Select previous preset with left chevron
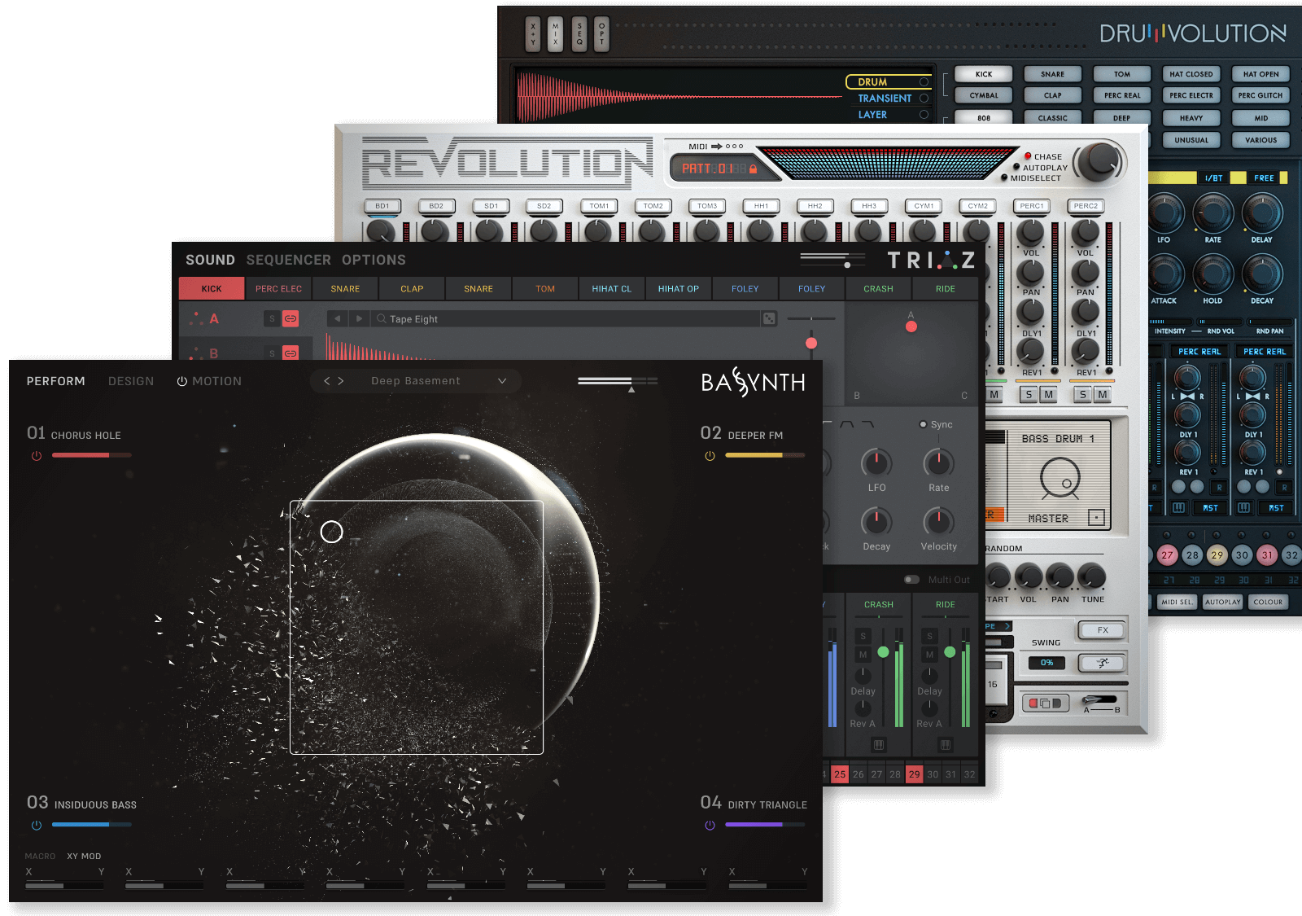Viewport: 1302px width, 916px height. (x=327, y=381)
